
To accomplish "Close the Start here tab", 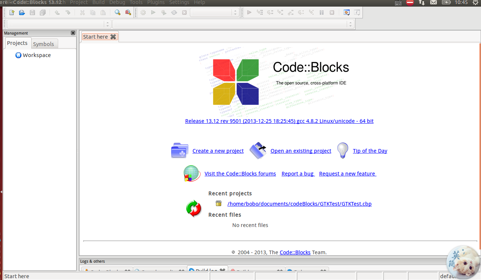I will pos(113,36).
